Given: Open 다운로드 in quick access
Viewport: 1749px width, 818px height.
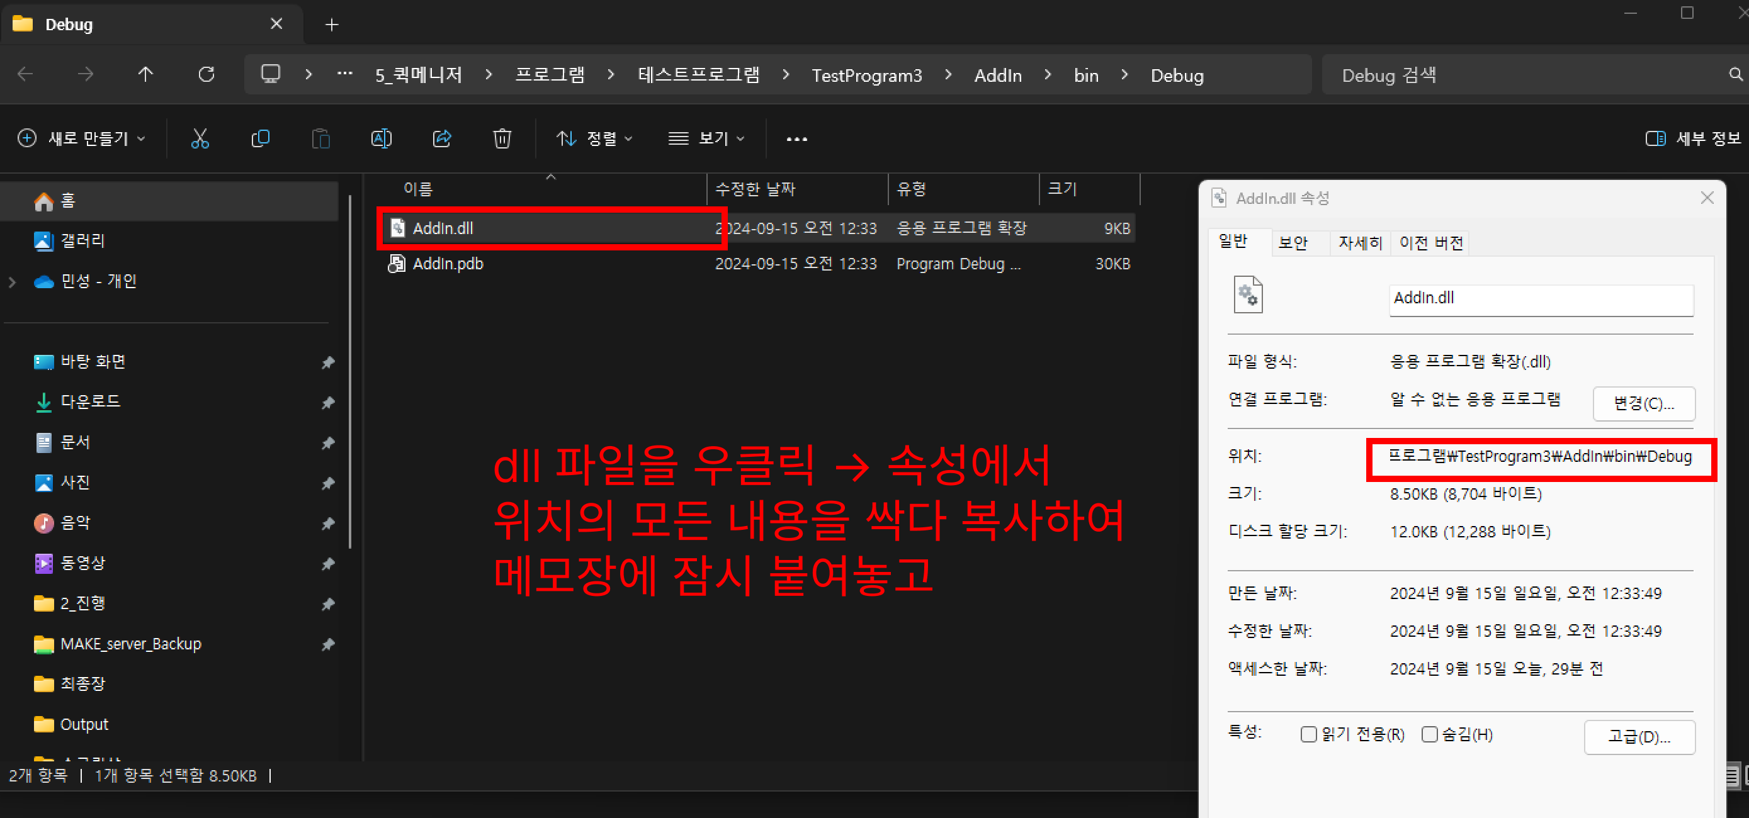Looking at the screenshot, I should [170, 402].
